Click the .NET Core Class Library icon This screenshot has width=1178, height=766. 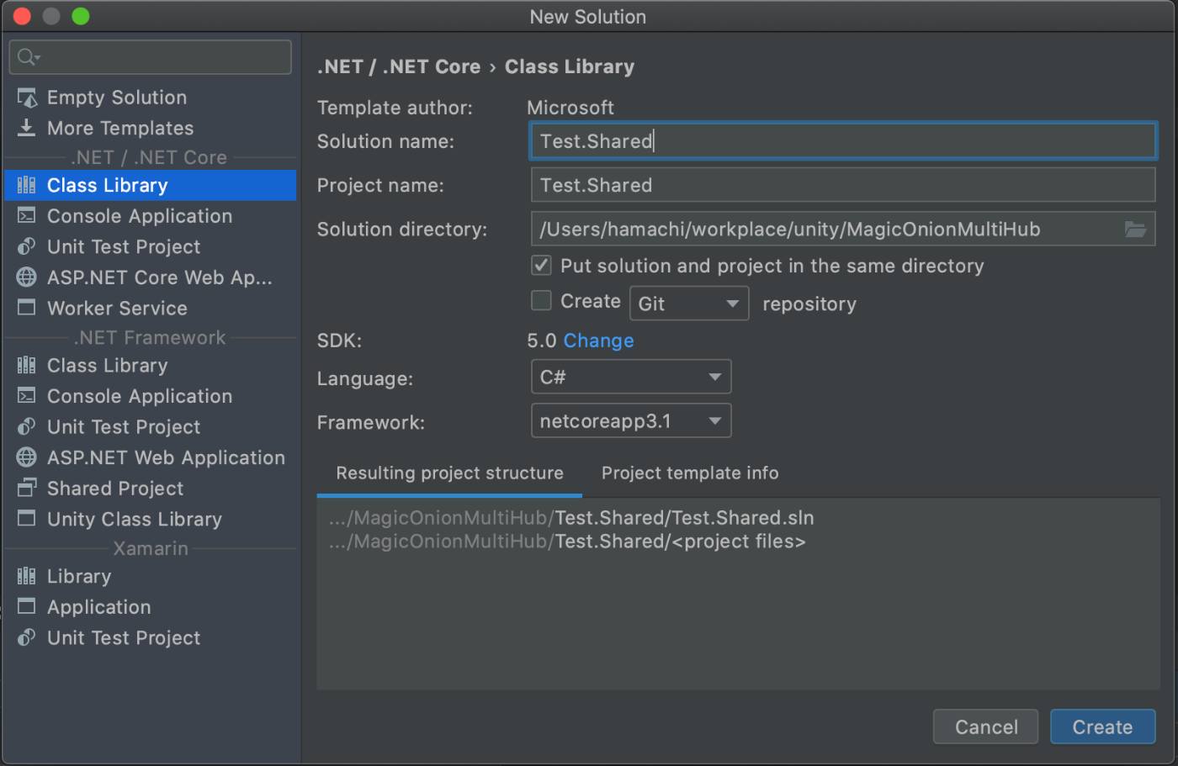click(27, 185)
